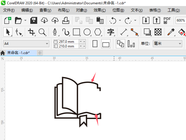Viewport: 186px width, 140px height.
Task: Save document with floppy disk icon
Action: pyautogui.click(x=34, y=20)
